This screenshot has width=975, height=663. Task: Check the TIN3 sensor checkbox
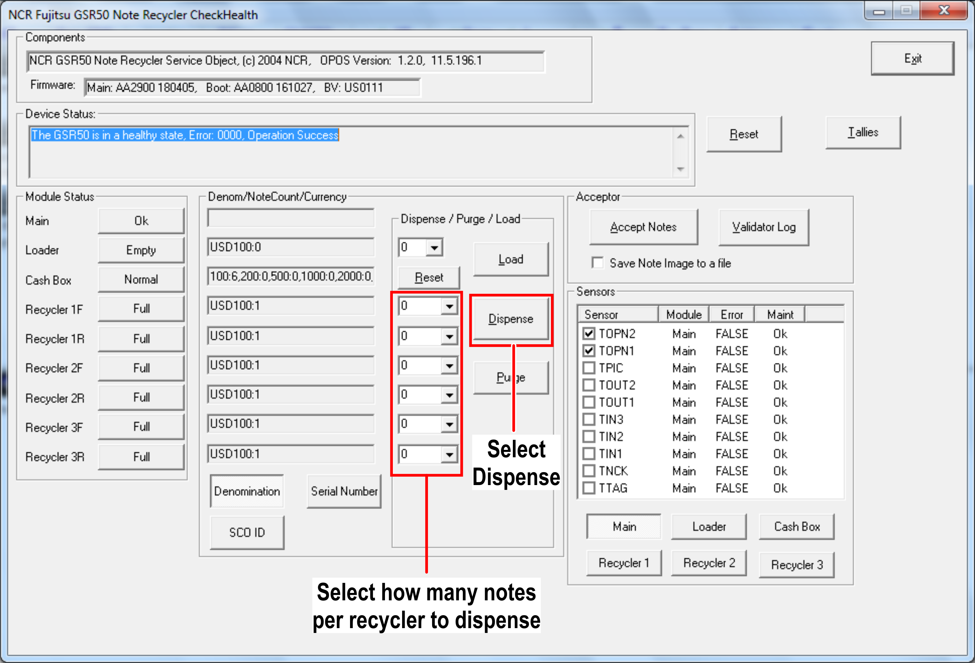[589, 419]
